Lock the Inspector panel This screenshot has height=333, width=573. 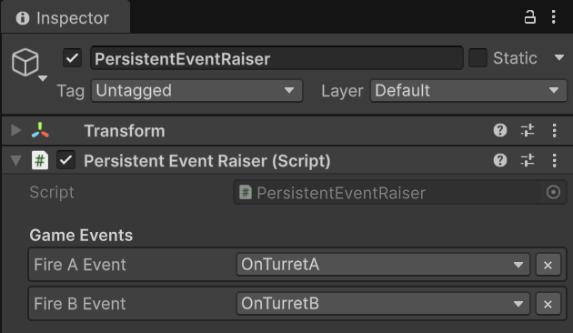[x=530, y=16]
